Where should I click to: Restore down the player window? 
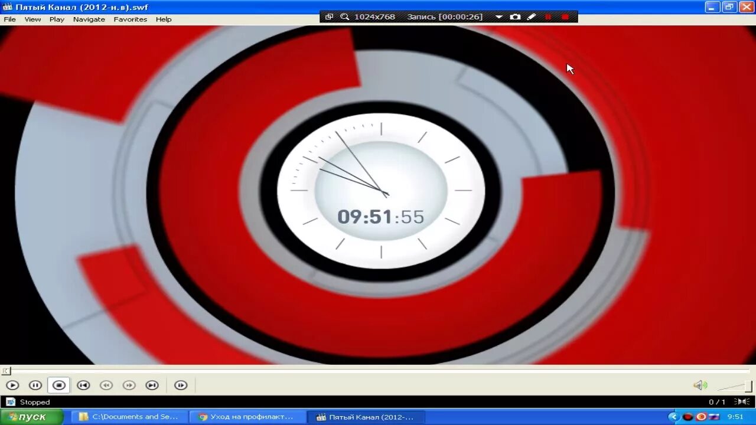point(729,7)
